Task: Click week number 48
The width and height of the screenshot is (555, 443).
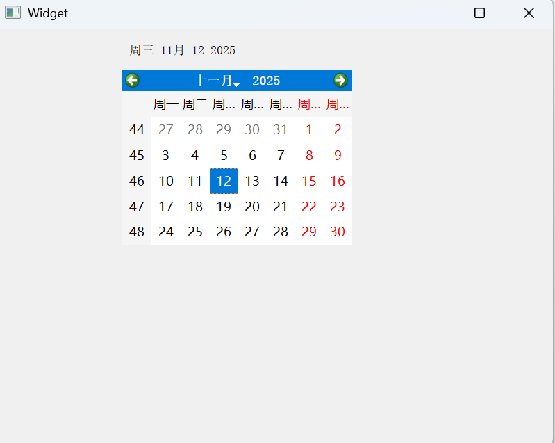Action: point(137,232)
